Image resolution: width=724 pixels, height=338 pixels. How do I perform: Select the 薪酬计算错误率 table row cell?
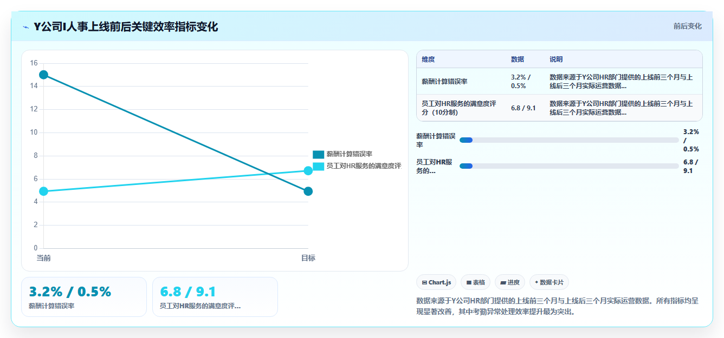click(461, 81)
